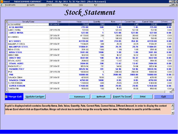Open the Investments menu
Screen dimensions: 178x134
click(10, 5)
